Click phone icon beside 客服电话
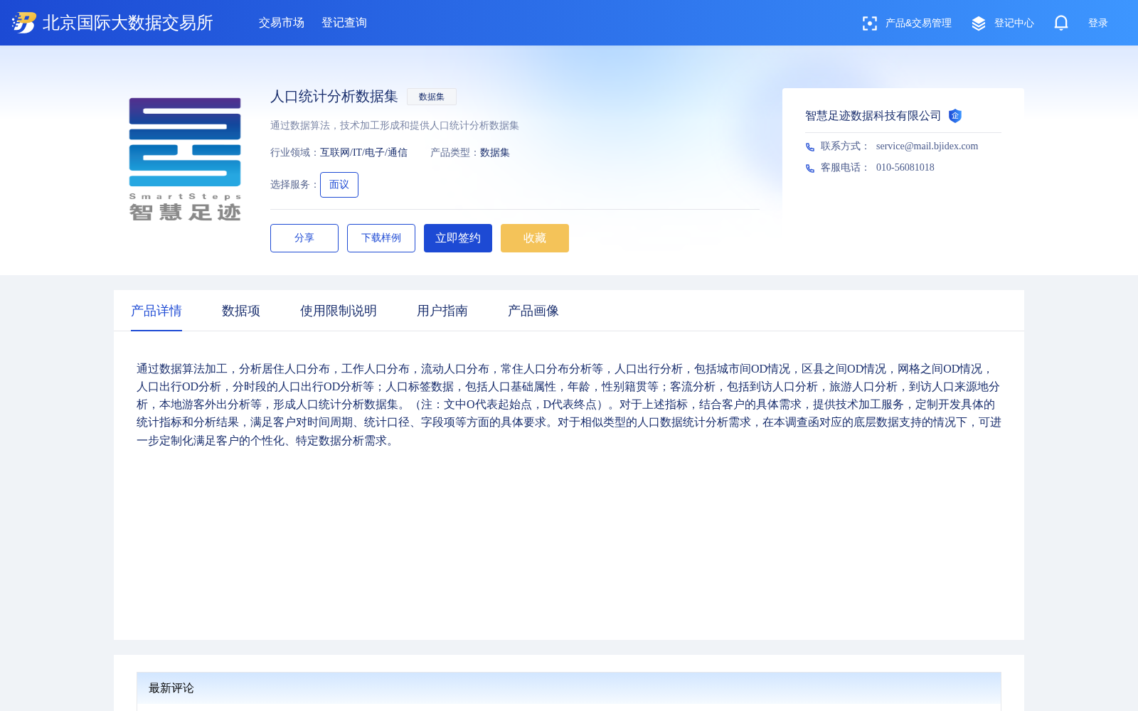 tap(810, 169)
